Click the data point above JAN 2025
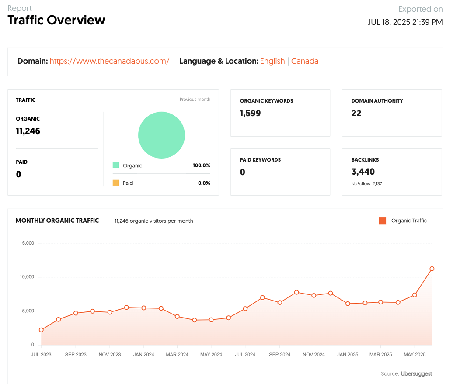Image resolution: width=453 pixels, height=387 pixels. (x=348, y=304)
